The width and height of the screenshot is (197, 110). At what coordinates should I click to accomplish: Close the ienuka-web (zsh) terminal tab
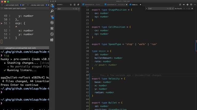pos(28,5)
